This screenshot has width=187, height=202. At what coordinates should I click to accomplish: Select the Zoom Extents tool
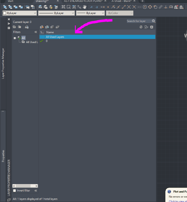point(63,7)
